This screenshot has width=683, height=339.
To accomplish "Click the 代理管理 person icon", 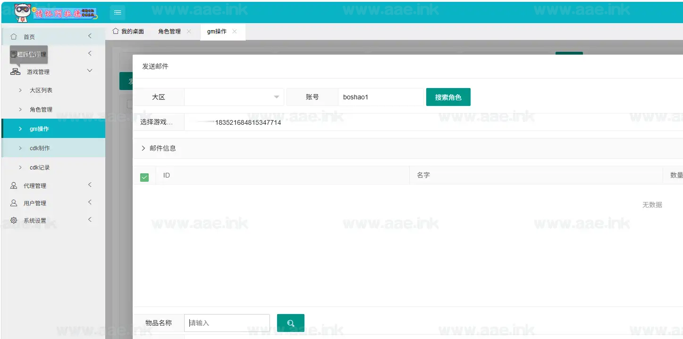I will [x=14, y=186].
